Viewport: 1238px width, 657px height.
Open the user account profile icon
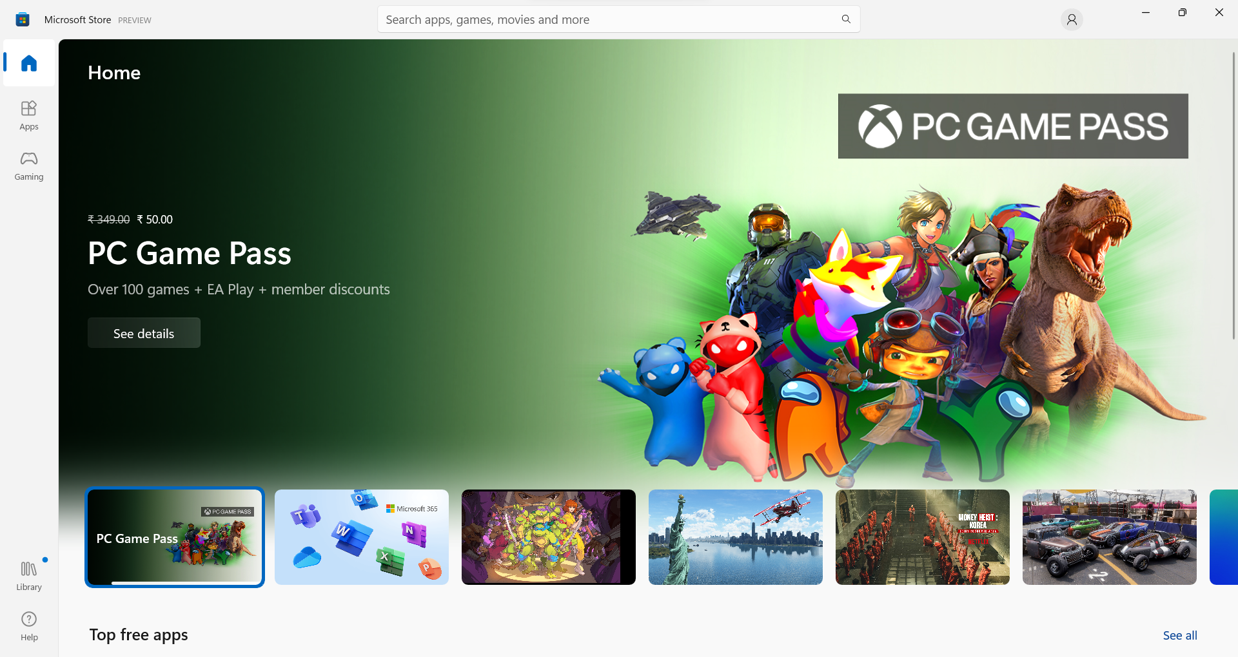1072,20
